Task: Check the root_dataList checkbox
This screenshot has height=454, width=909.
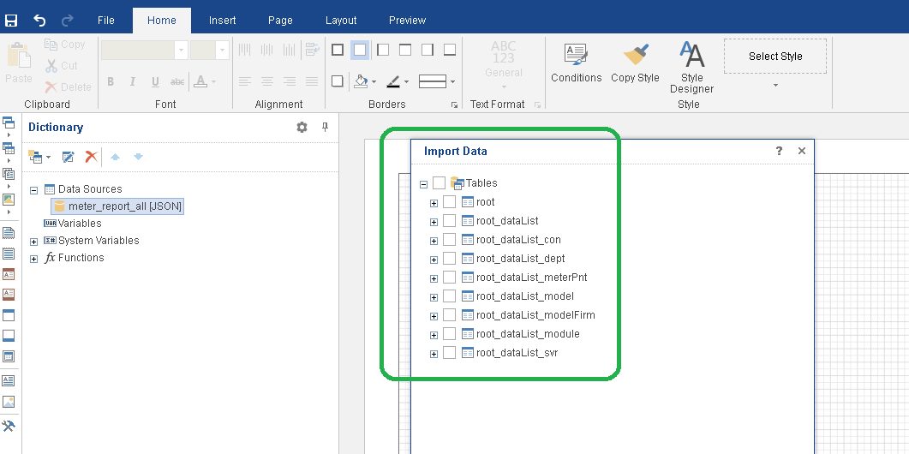Action: (x=449, y=221)
